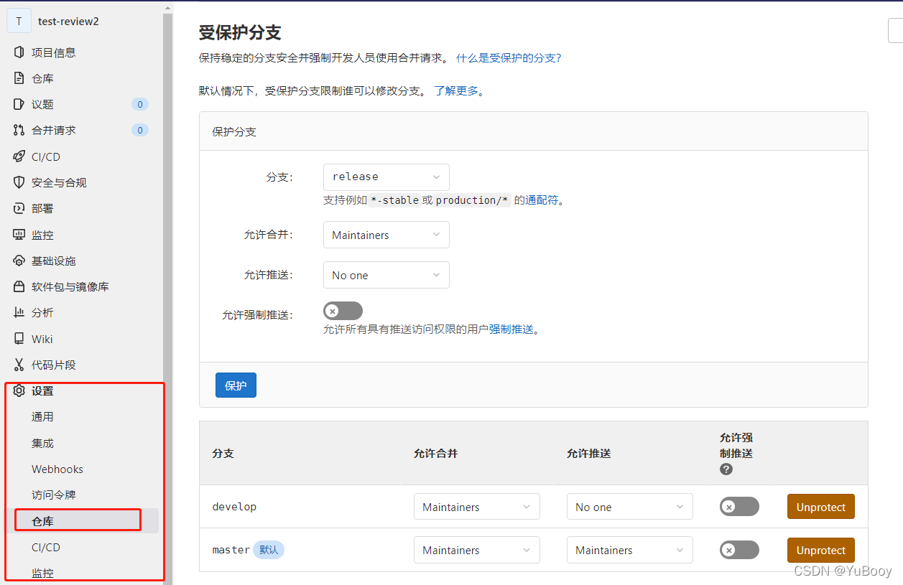Open the 允许推送 No one dropdown in form

pyautogui.click(x=386, y=275)
